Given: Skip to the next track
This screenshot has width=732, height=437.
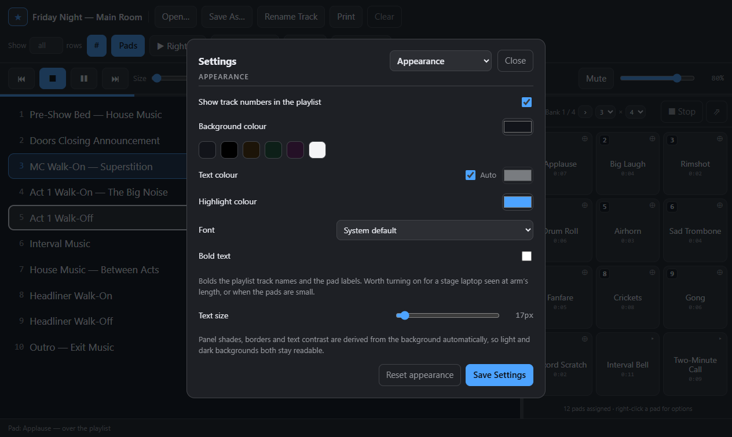Looking at the screenshot, I should coord(115,78).
